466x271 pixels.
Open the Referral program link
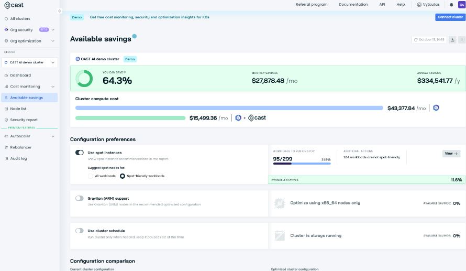[x=312, y=5]
